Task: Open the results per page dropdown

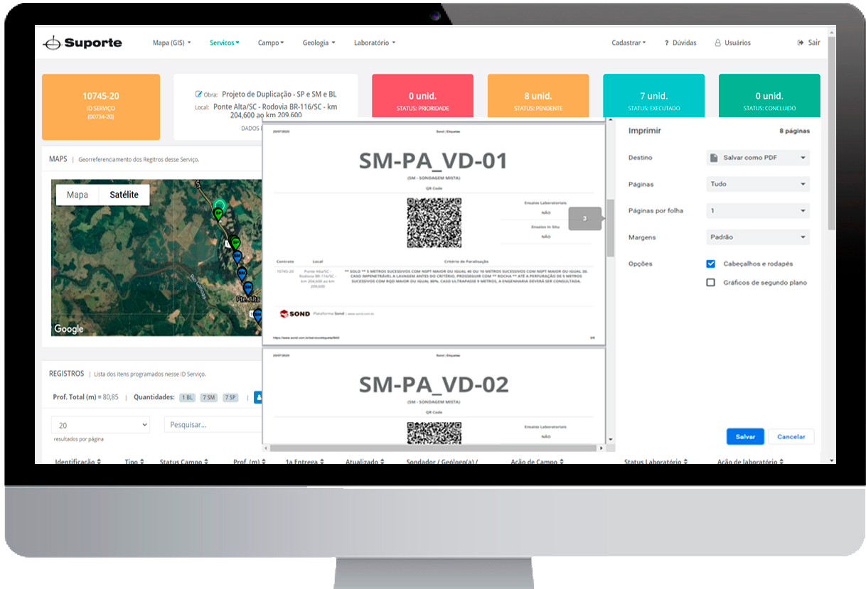Action: click(100, 425)
